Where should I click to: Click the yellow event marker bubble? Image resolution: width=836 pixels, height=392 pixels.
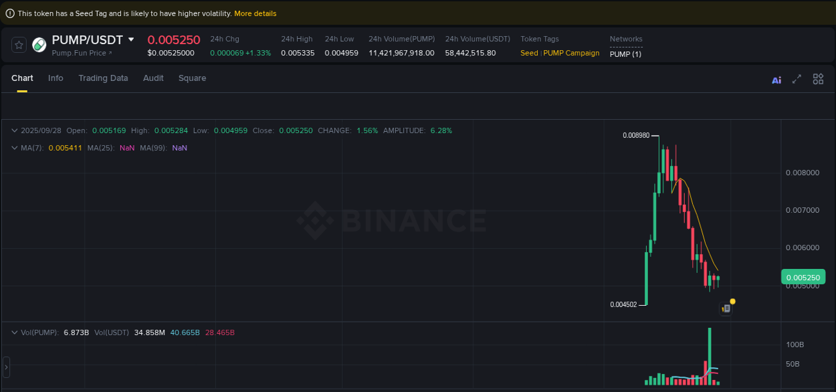point(732,302)
